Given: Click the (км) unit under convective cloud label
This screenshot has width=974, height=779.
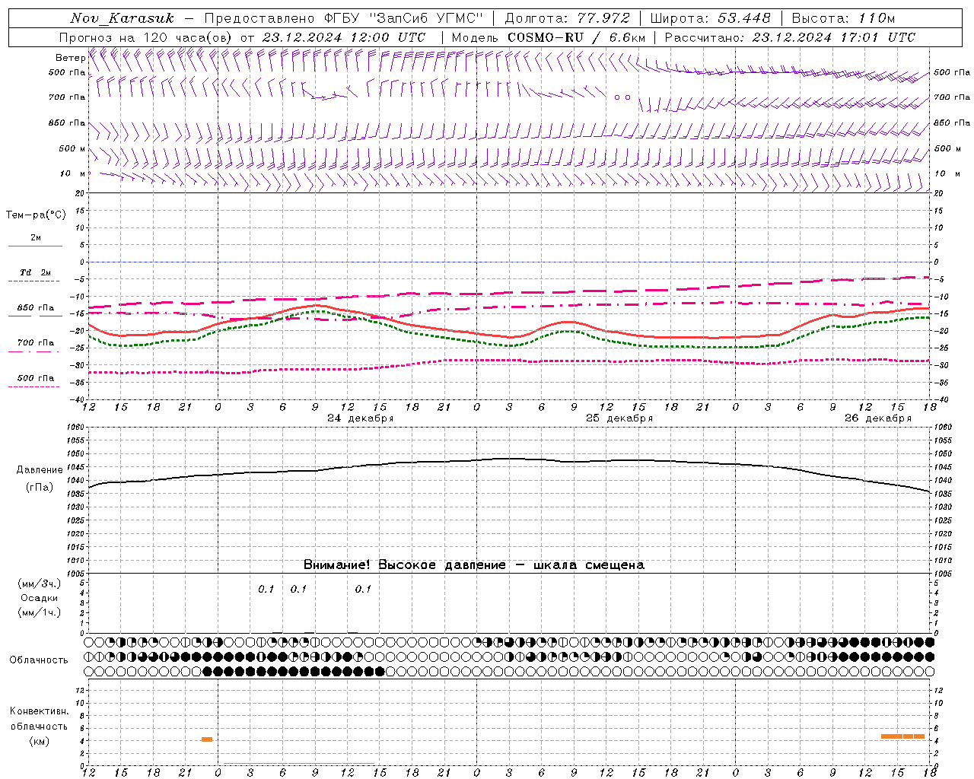Looking at the screenshot, I should [x=40, y=741].
